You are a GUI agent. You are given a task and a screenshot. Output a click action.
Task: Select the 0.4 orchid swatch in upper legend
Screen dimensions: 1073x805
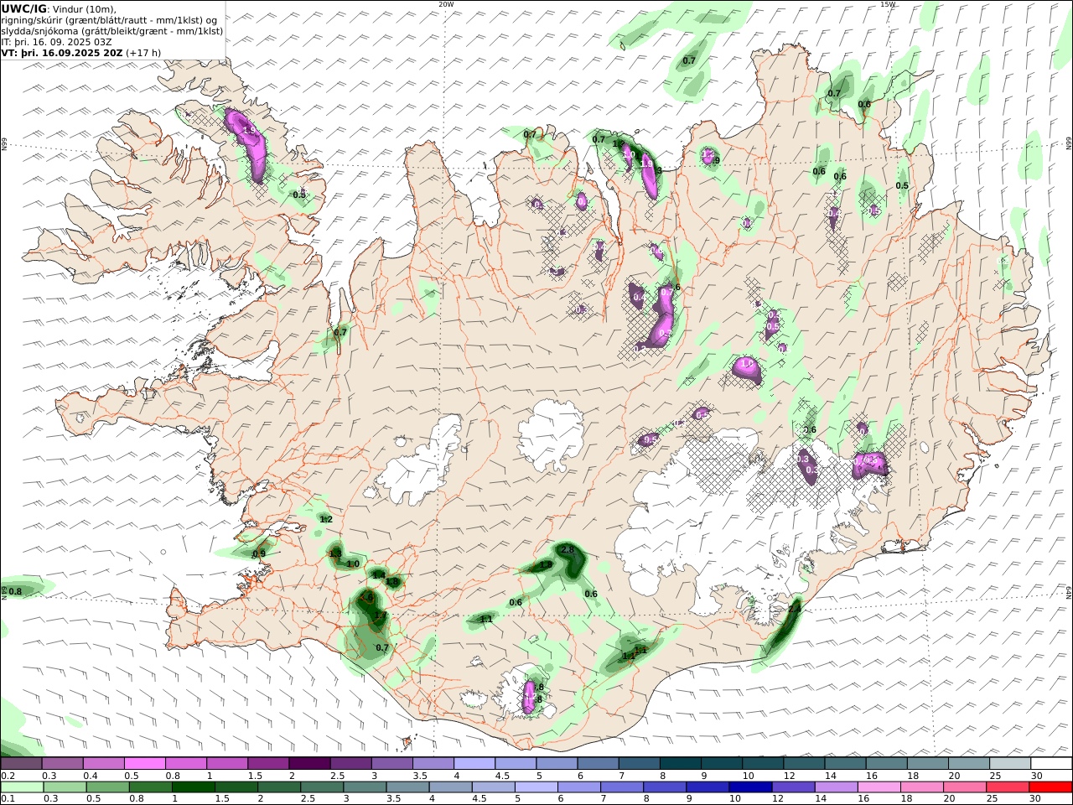point(103,764)
